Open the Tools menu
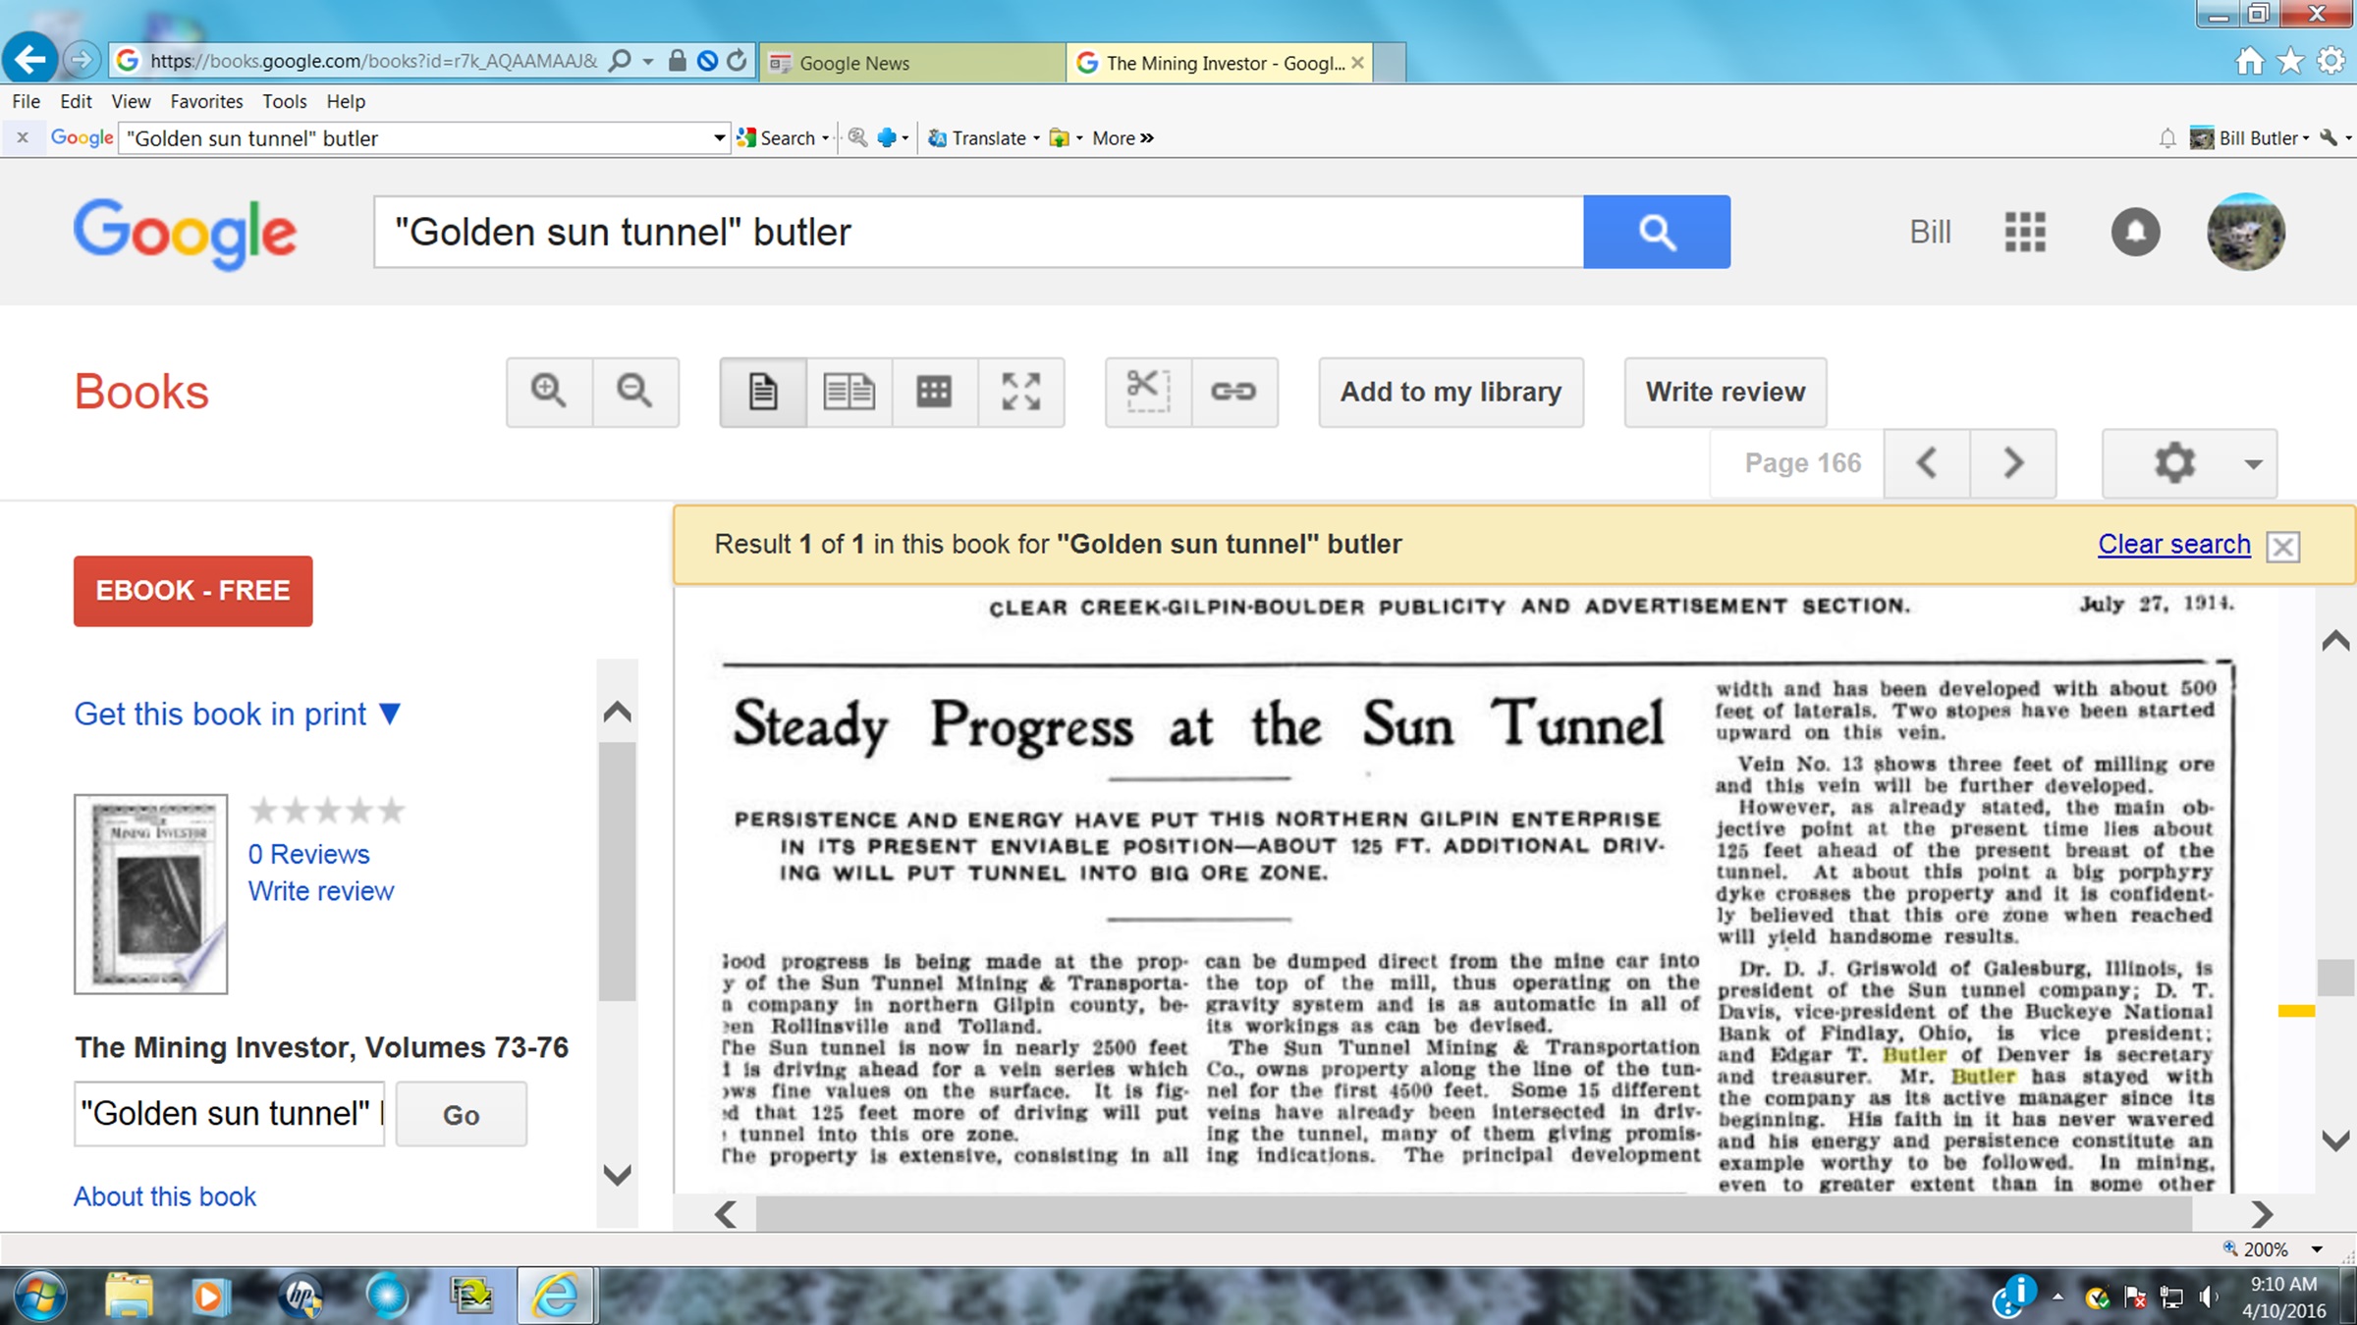 click(x=285, y=101)
